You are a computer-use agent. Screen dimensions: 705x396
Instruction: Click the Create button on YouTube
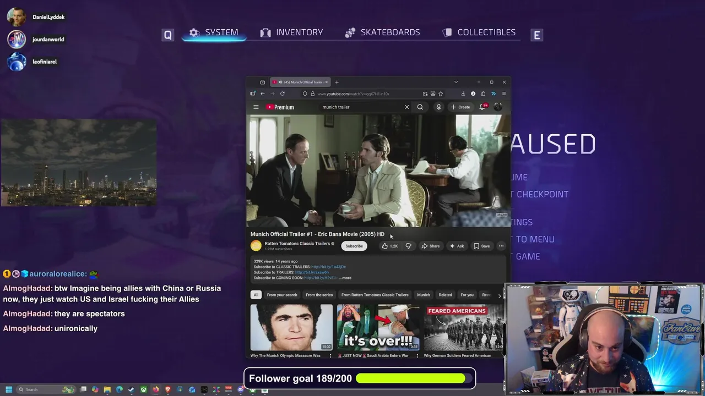(x=460, y=107)
